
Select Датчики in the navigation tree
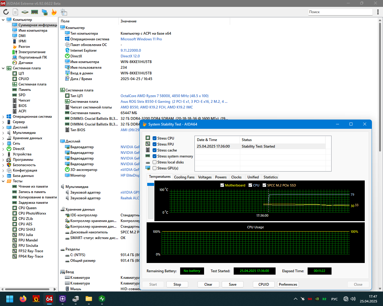click(x=25, y=63)
